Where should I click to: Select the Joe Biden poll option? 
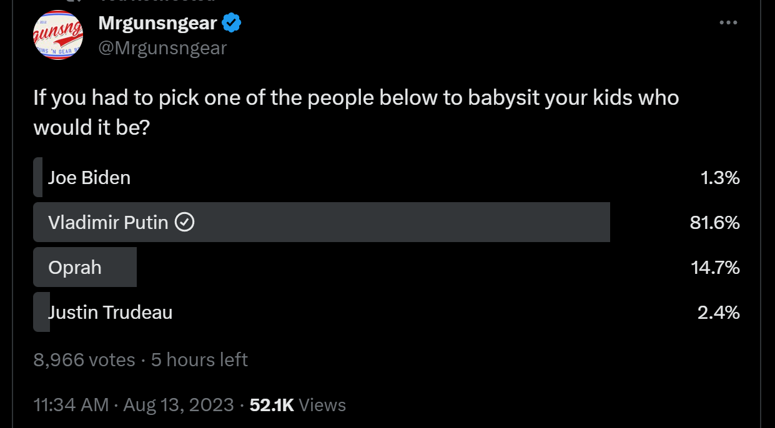tap(89, 178)
